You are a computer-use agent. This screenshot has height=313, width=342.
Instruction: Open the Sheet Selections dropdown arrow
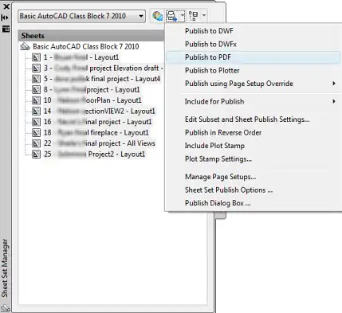[204, 16]
